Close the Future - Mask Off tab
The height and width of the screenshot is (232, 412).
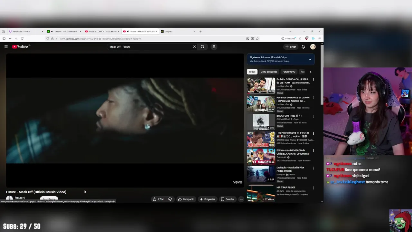click(x=156, y=32)
